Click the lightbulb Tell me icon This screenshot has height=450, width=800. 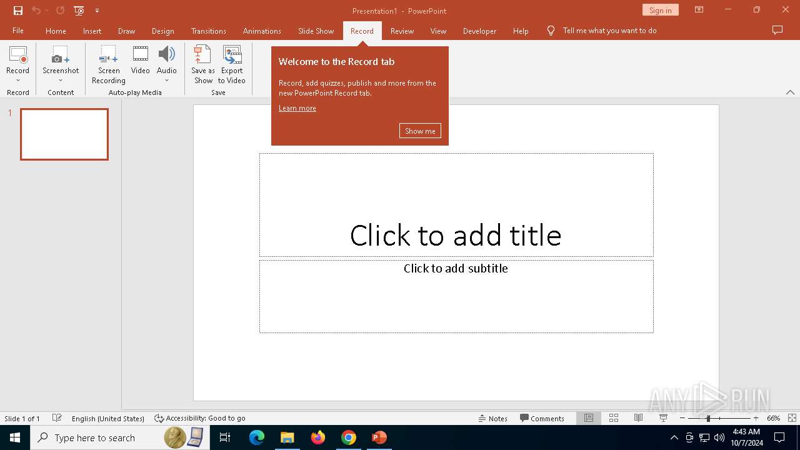click(551, 31)
